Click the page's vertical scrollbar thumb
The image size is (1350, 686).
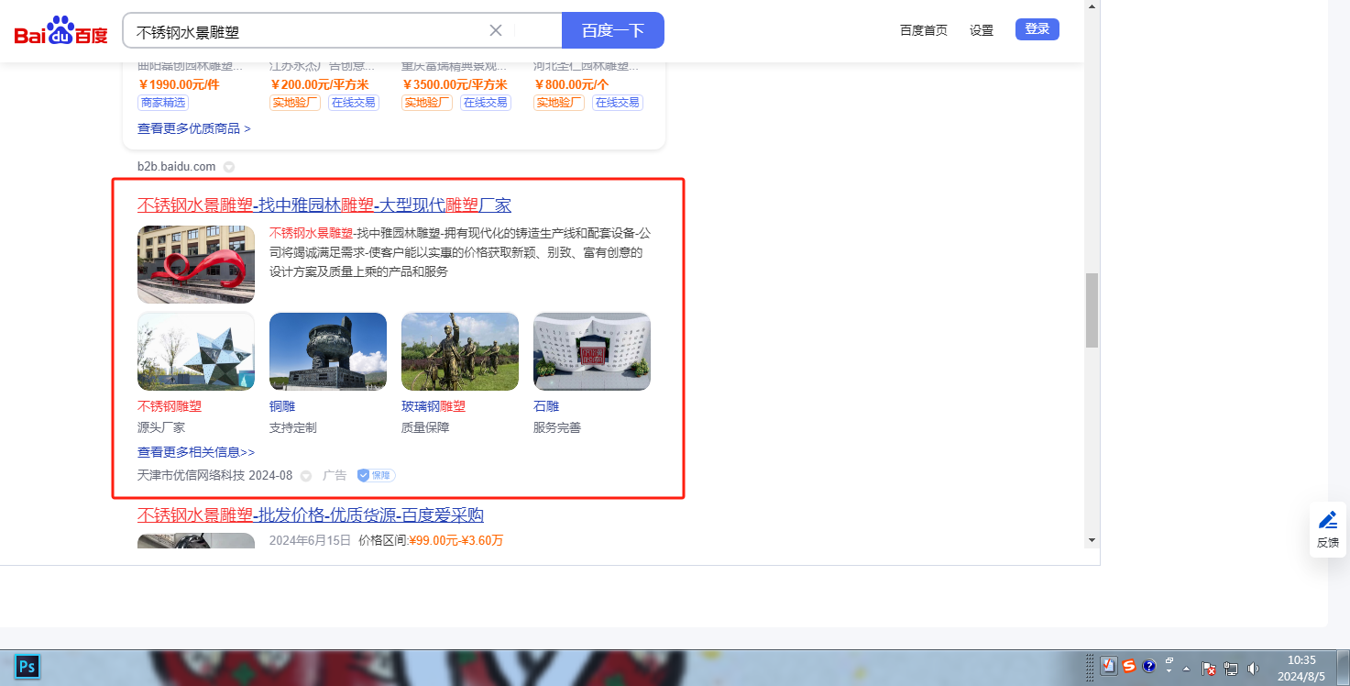point(1092,310)
